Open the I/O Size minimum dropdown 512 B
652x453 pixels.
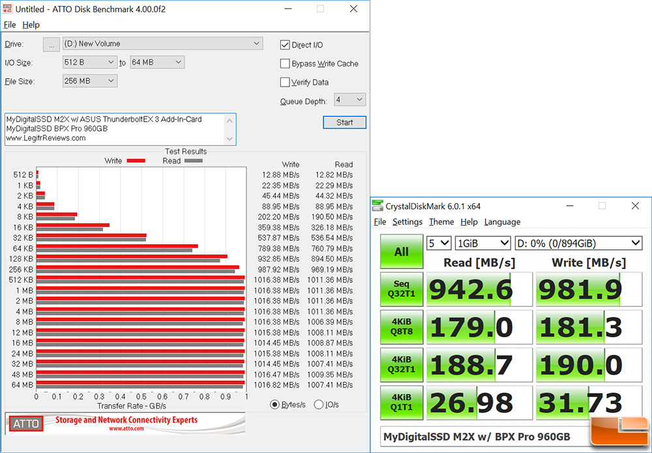click(89, 62)
